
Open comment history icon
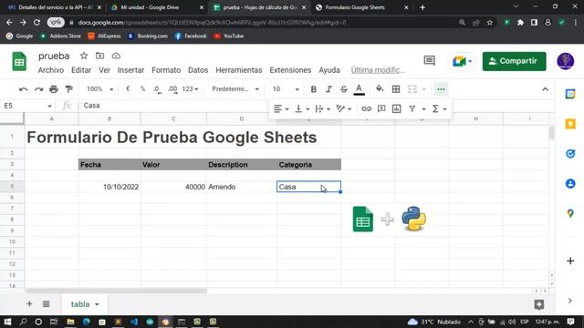click(x=429, y=61)
